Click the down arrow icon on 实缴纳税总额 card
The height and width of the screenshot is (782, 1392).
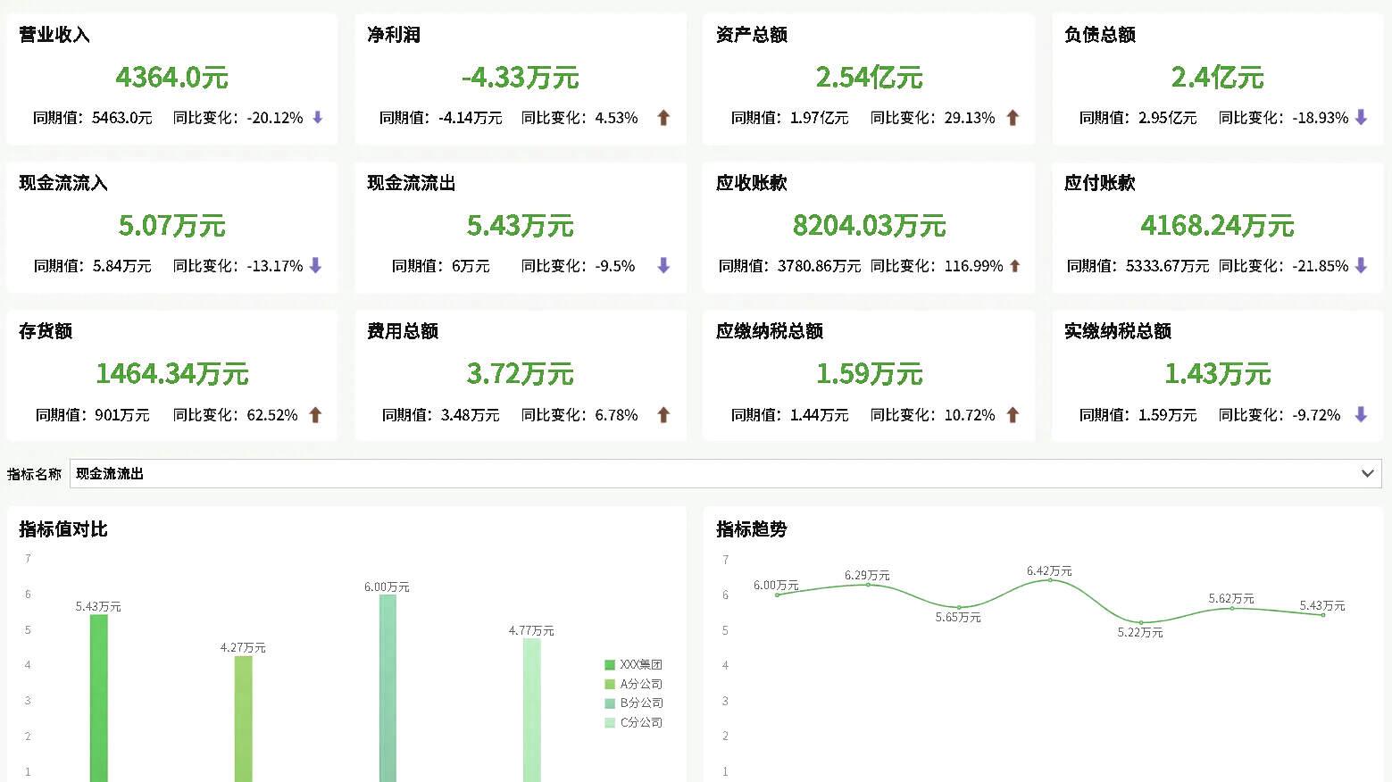point(1361,414)
